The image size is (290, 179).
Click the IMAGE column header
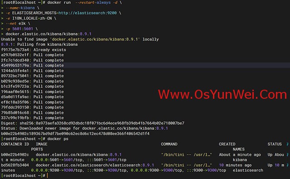42,144
